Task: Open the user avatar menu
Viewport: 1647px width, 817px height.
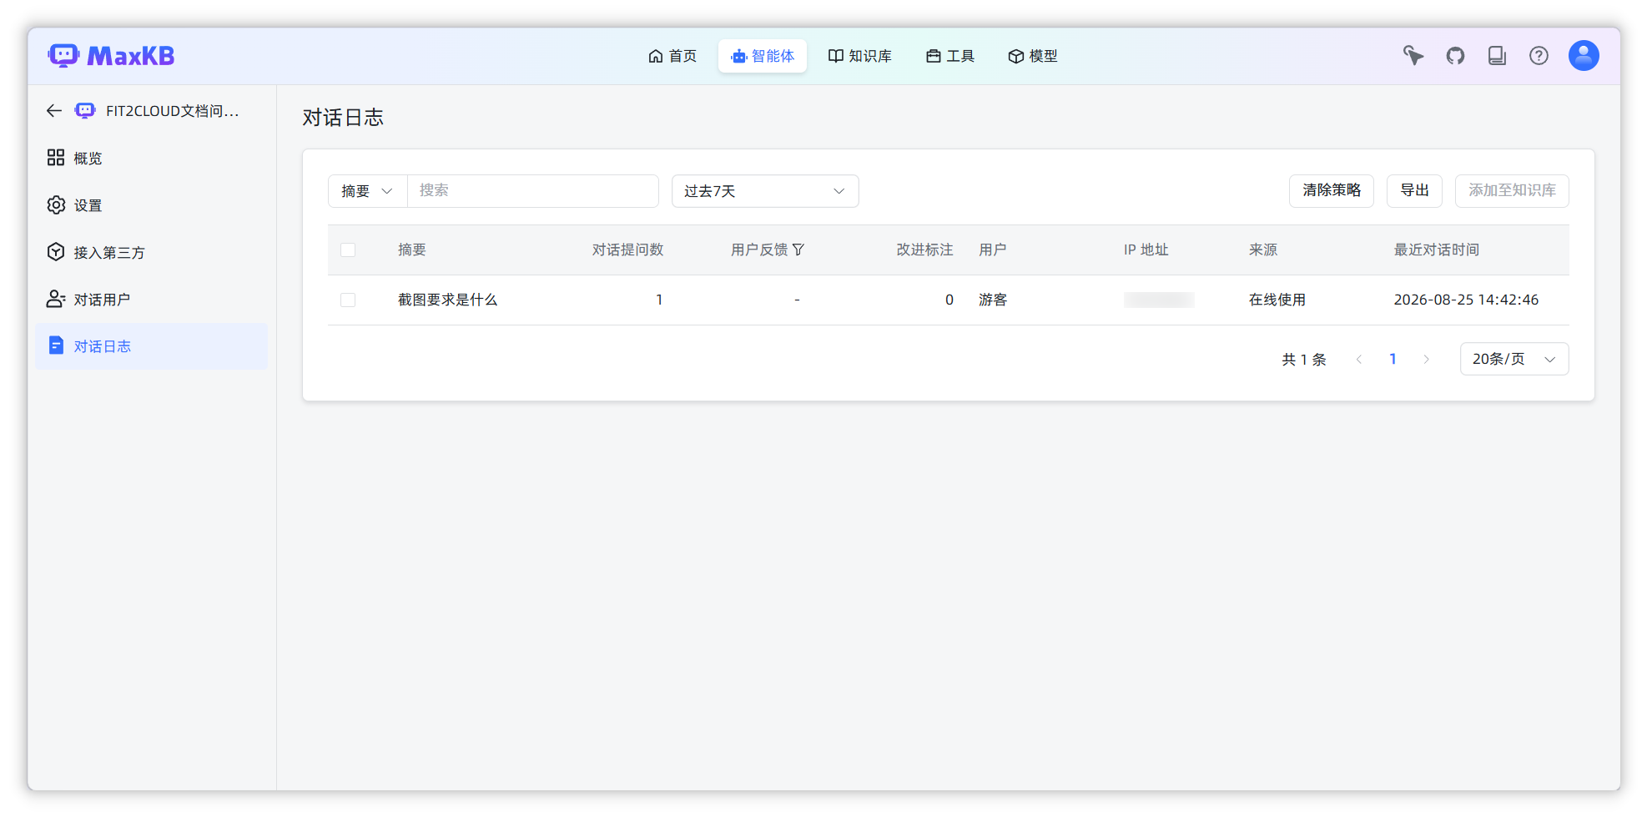Action: [x=1584, y=56]
